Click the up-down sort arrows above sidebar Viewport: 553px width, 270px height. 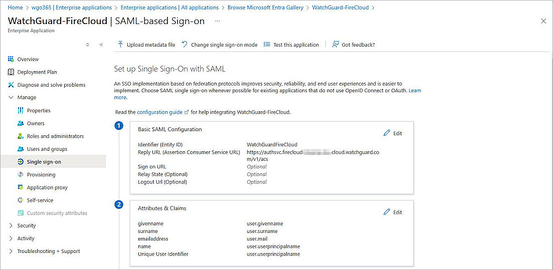[87, 45]
